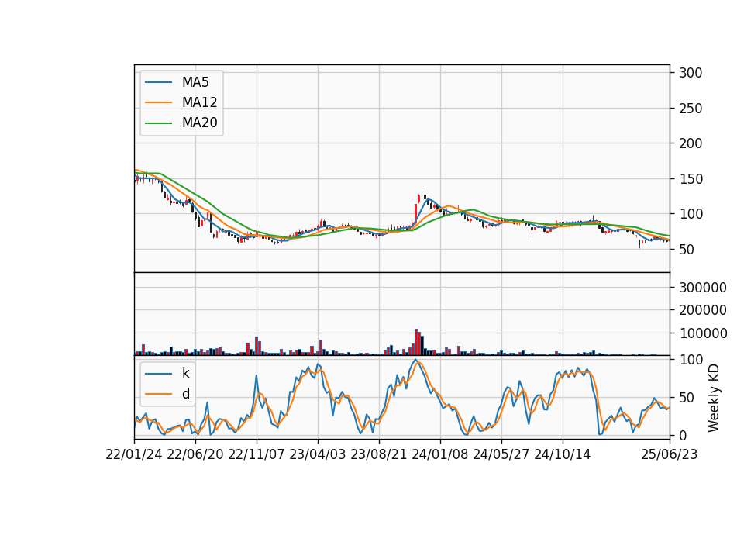Click the Weekly KD axis title
Image resolution: width=744 pixels, height=535 pixels.
tap(714, 399)
